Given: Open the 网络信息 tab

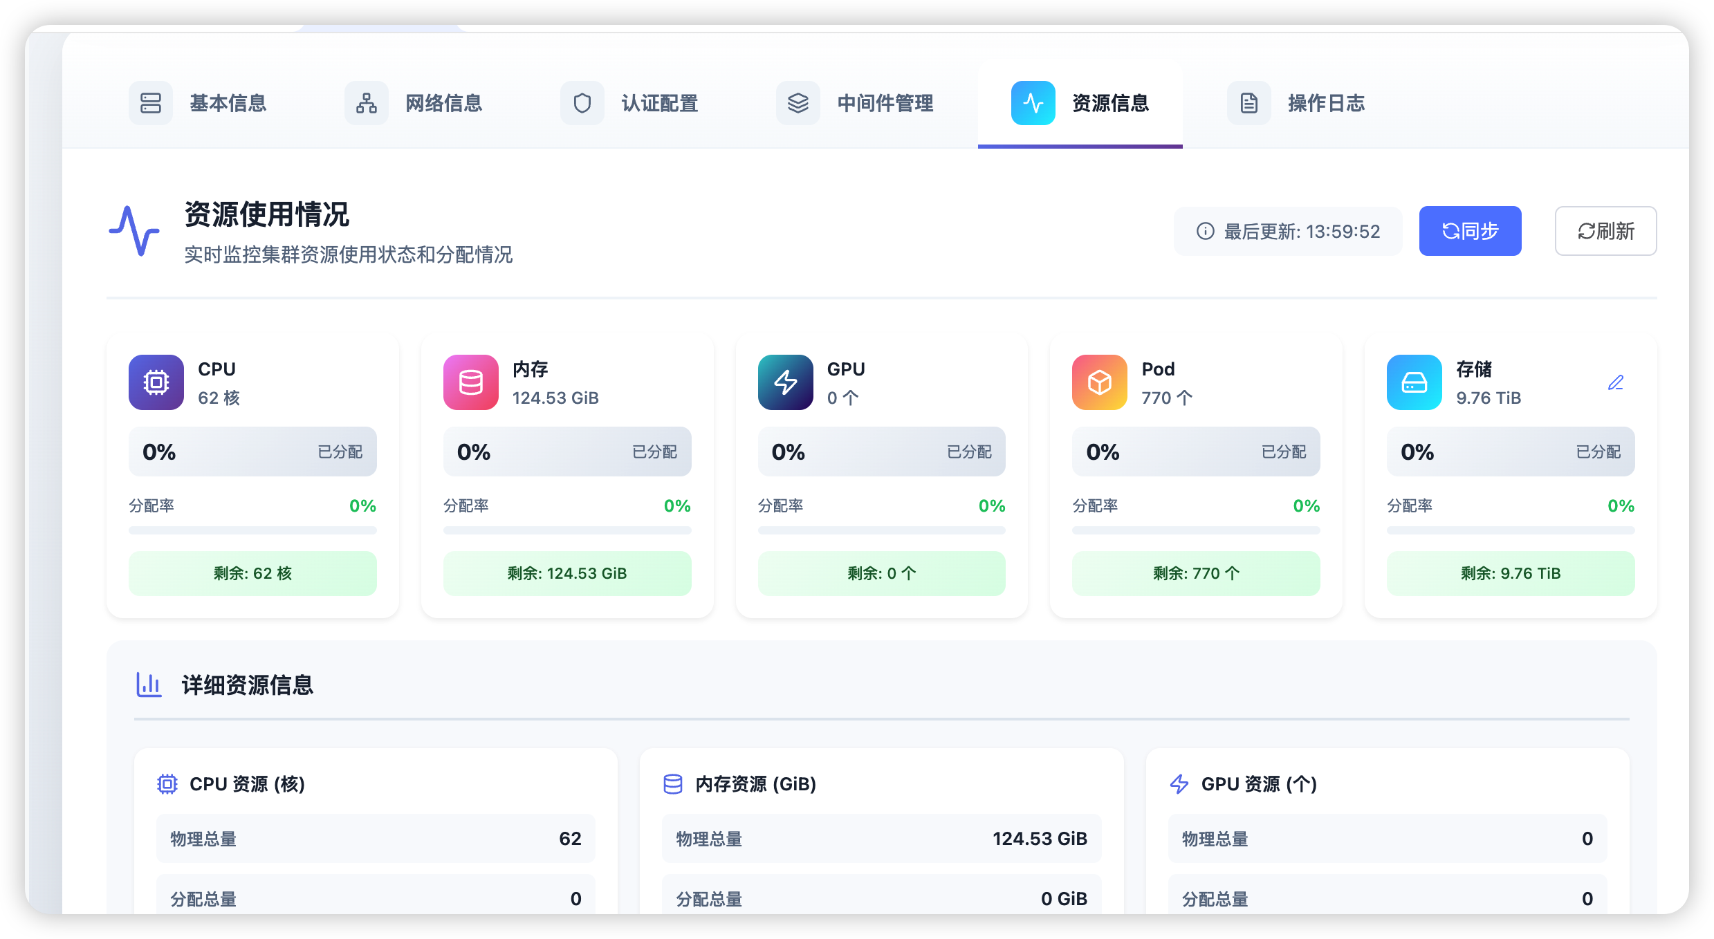Looking at the screenshot, I should pyautogui.click(x=414, y=103).
